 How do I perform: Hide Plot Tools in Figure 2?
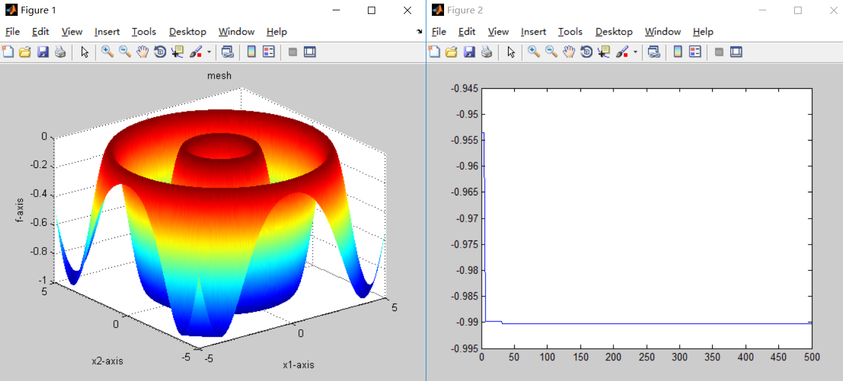tap(719, 52)
